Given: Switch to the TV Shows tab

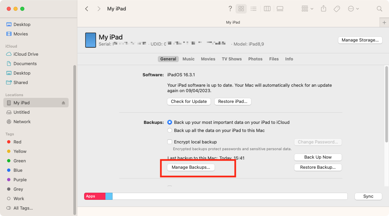Looking at the screenshot, I should pyautogui.click(x=232, y=59).
